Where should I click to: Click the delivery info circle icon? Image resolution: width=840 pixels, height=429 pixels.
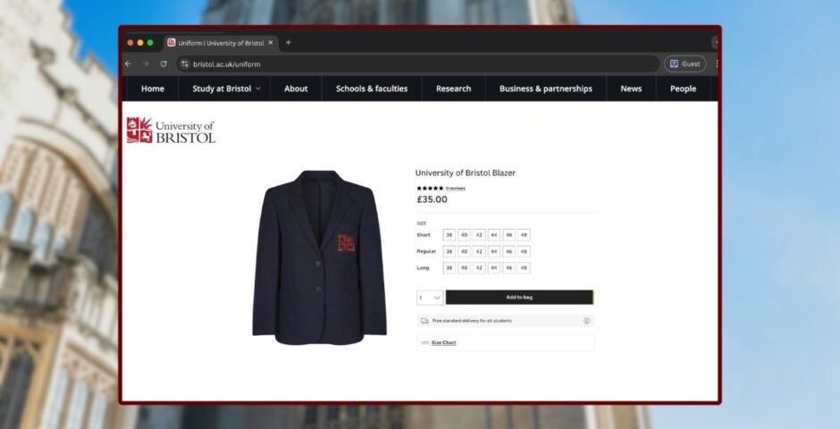[586, 321]
